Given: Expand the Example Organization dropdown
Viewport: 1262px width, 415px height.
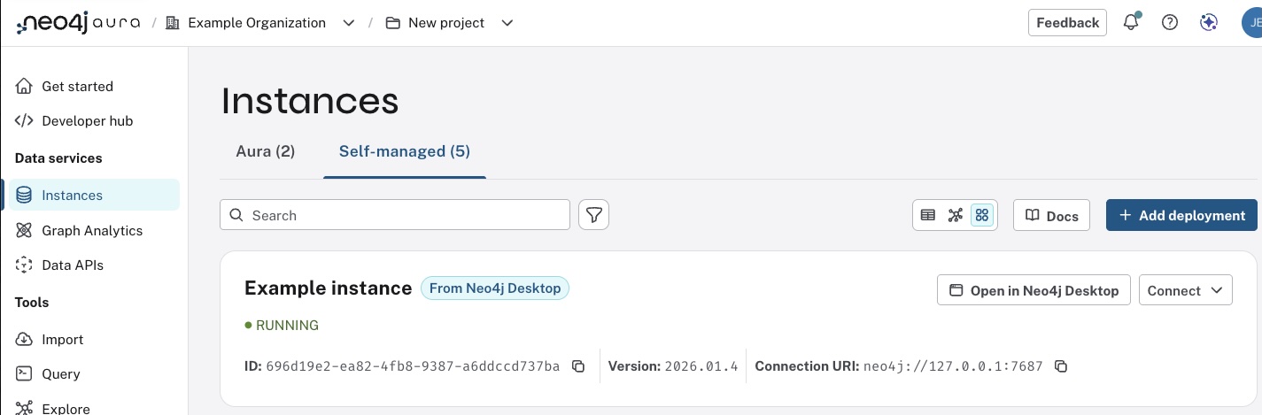Looking at the screenshot, I should (349, 23).
